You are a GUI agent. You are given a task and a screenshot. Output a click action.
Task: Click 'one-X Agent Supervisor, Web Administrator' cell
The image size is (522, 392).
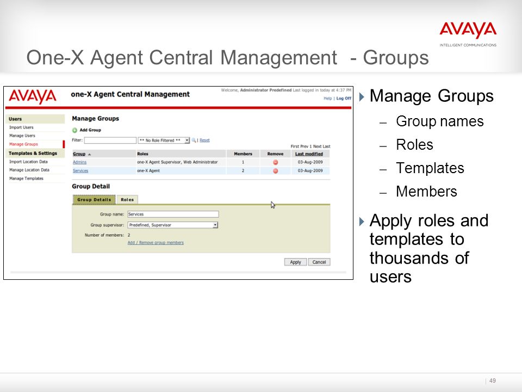177,162
